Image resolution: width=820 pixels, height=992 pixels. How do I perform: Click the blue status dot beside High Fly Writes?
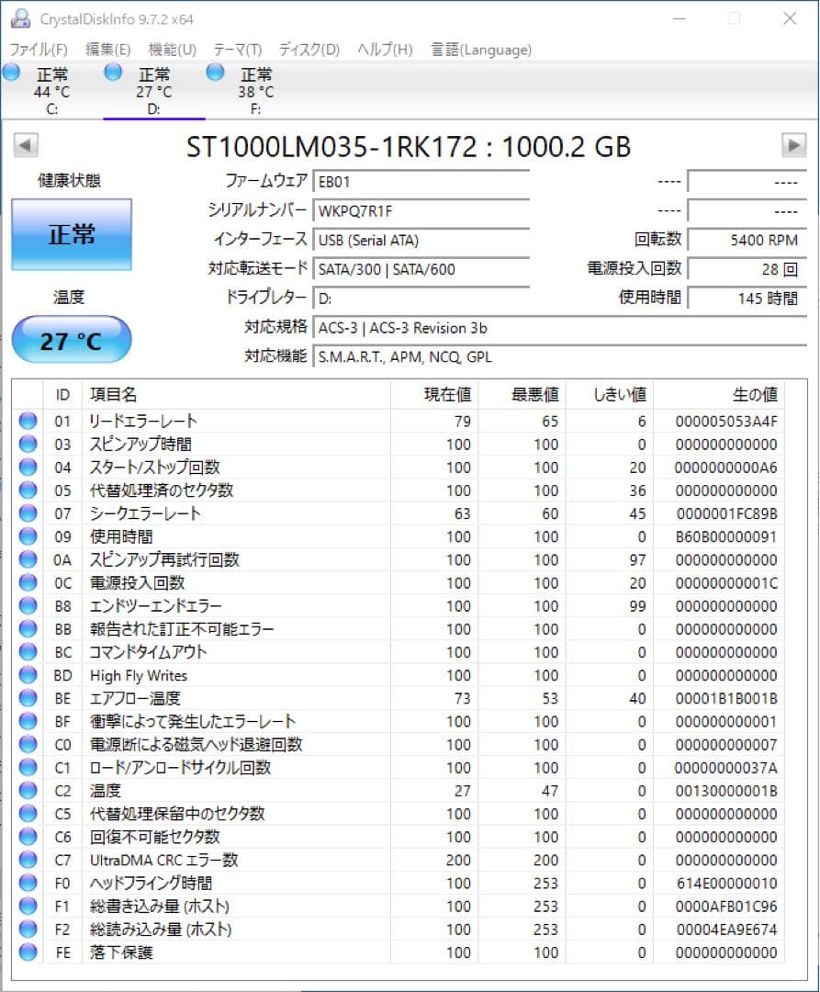tap(28, 675)
